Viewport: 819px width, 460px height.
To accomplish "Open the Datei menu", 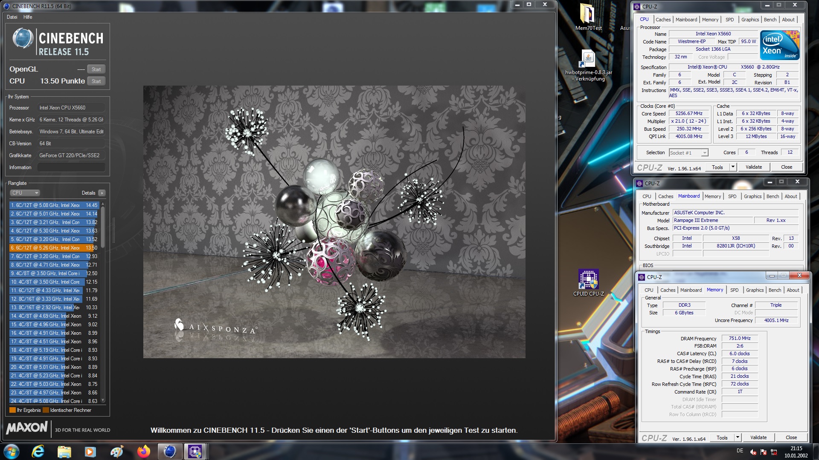I will pyautogui.click(x=12, y=17).
